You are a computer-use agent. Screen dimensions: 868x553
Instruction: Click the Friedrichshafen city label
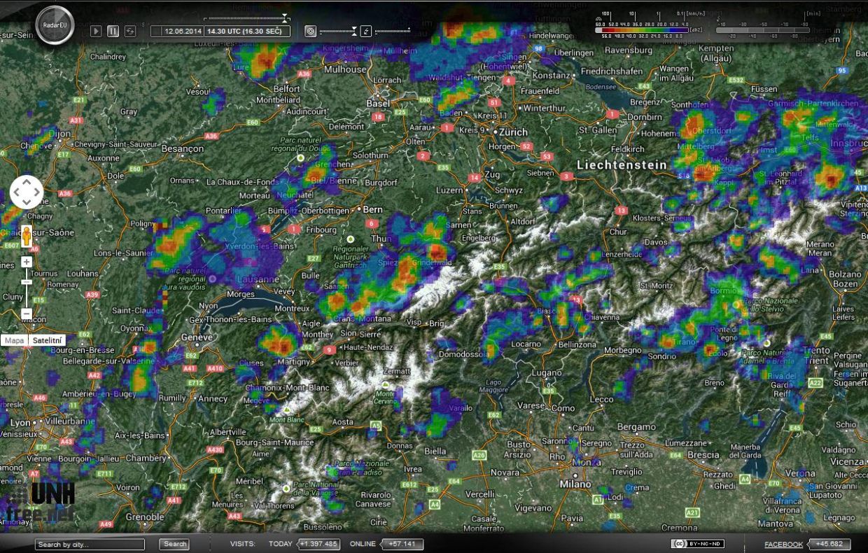coord(612,71)
